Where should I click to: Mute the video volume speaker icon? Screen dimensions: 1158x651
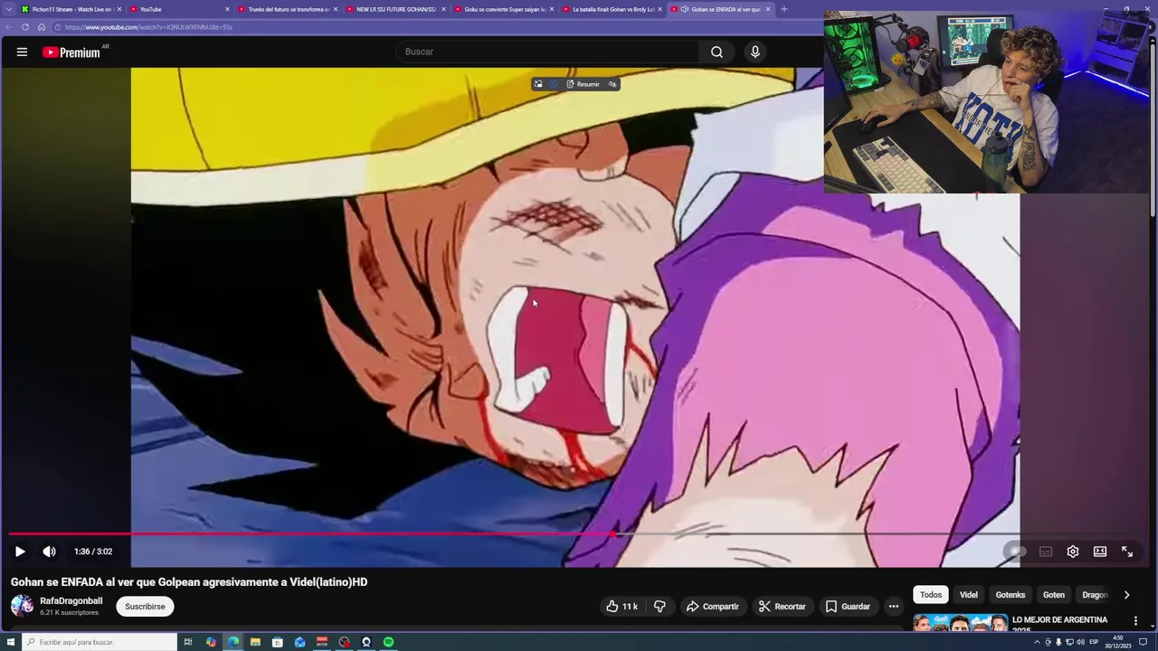coord(49,552)
